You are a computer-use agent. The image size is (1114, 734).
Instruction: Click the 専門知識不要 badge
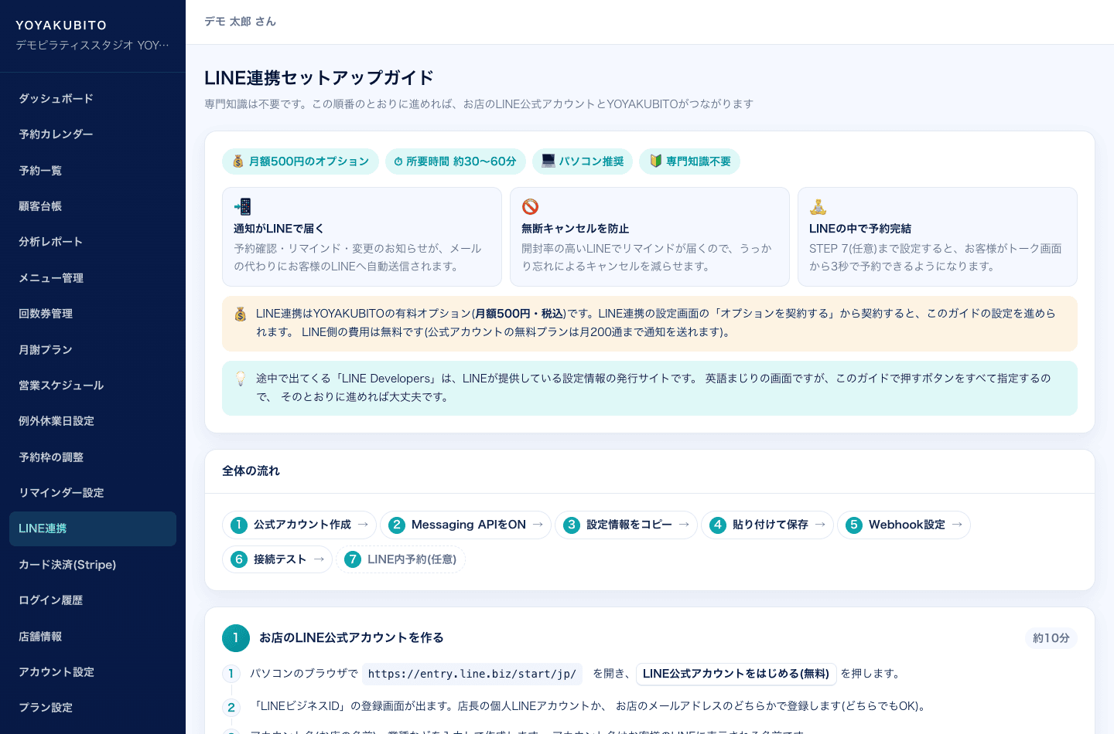click(x=690, y=161)
